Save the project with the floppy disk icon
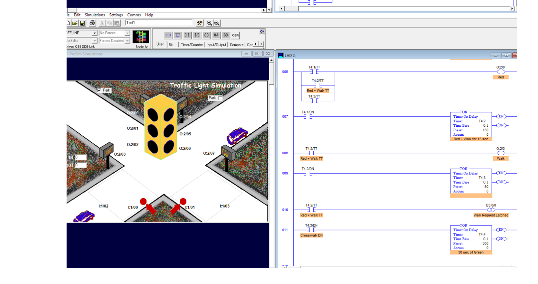538x284 pixels. 83,23
